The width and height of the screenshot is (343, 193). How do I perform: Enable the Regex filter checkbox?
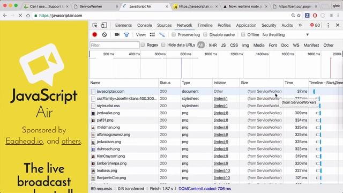tap(143, 45)
